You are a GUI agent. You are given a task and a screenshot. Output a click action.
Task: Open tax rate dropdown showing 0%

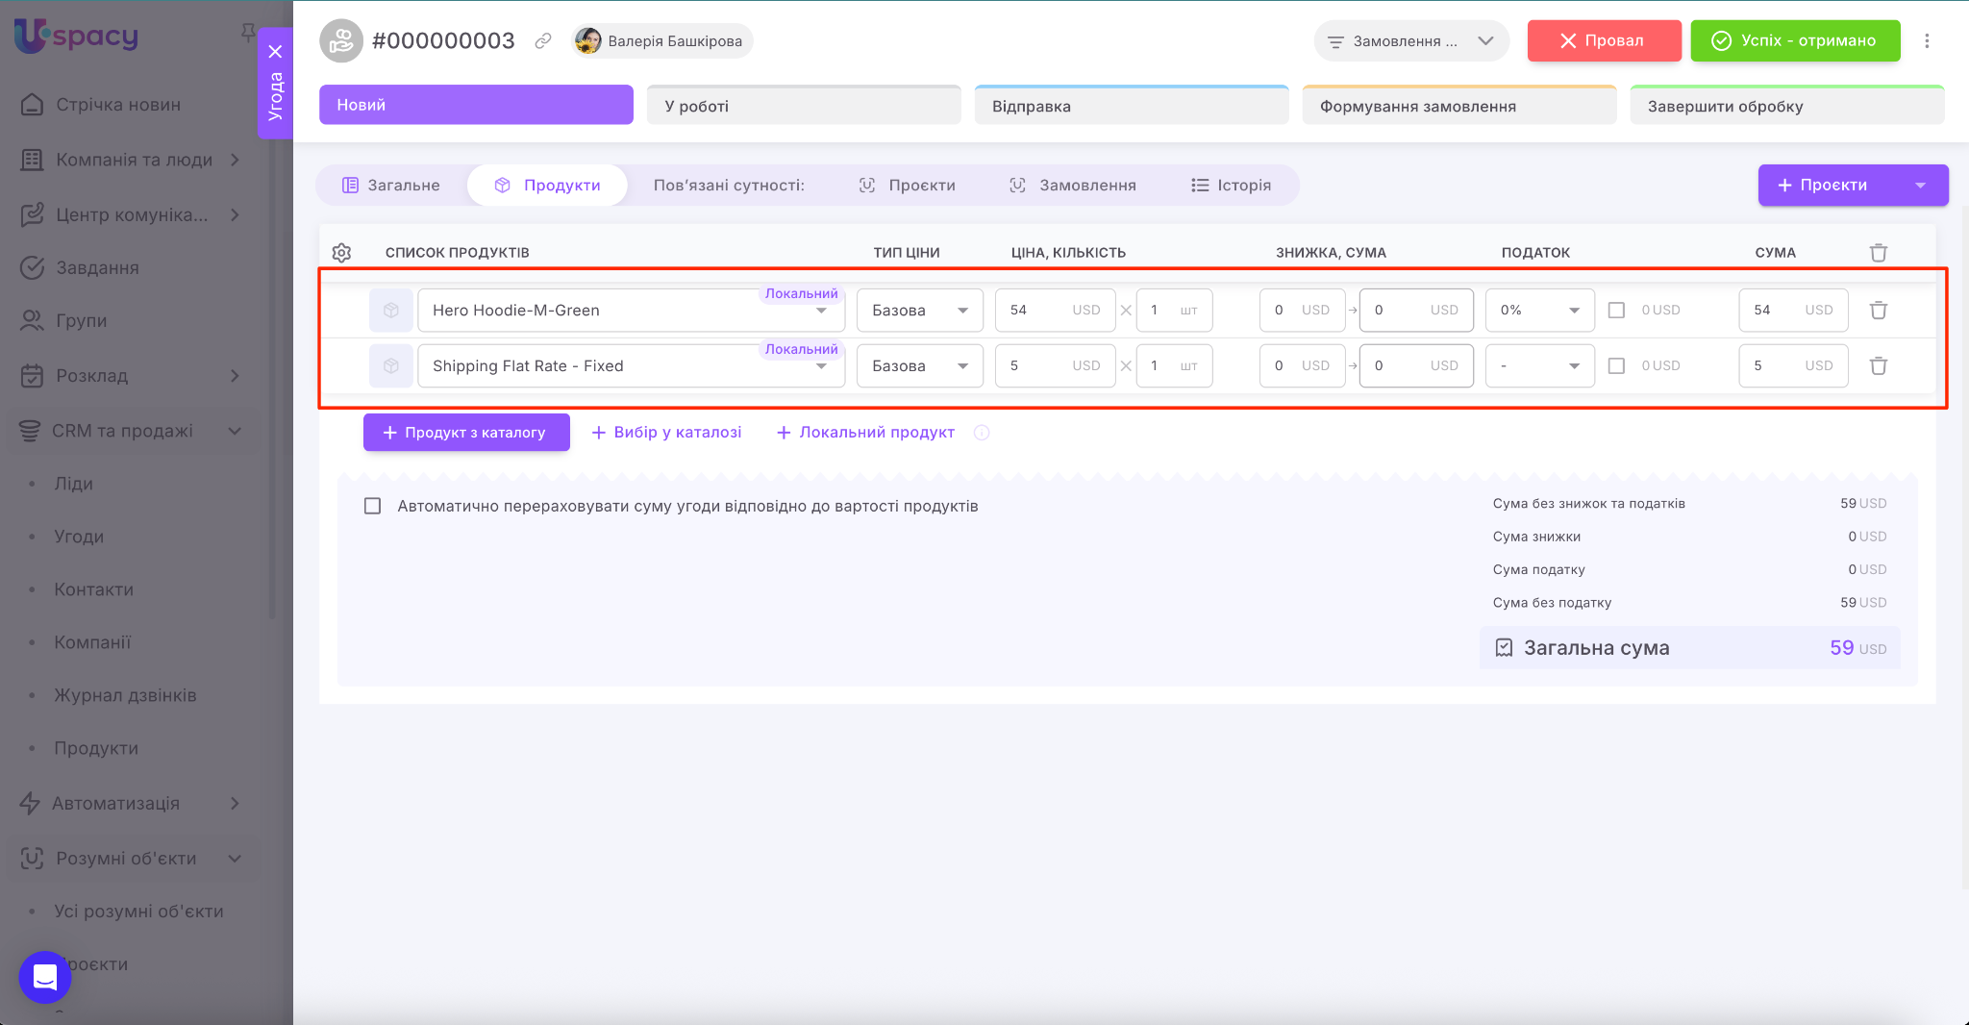point(1539,311)
